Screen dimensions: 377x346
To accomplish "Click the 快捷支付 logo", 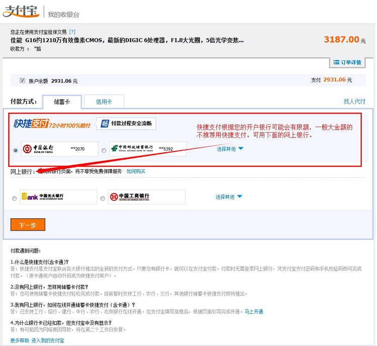I will (31, 124).
